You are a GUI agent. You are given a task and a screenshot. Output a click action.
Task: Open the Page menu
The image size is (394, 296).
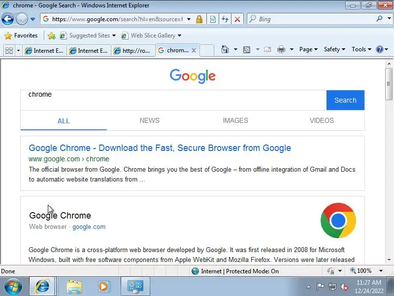tap(308, 49)
